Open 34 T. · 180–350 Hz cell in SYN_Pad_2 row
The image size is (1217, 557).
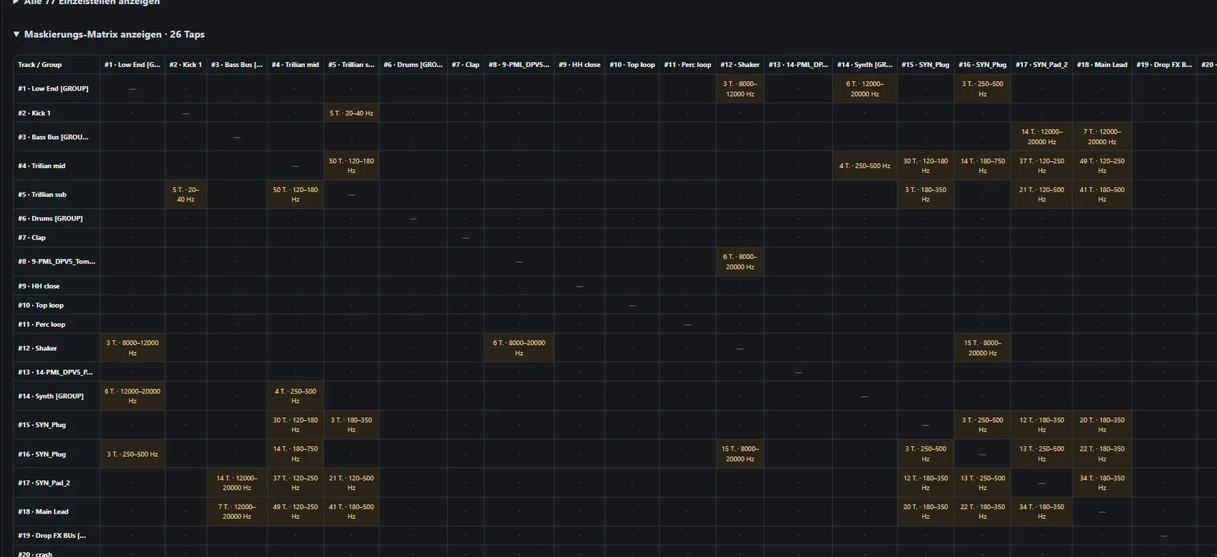pyautogui.click(x=1102, y=483)
